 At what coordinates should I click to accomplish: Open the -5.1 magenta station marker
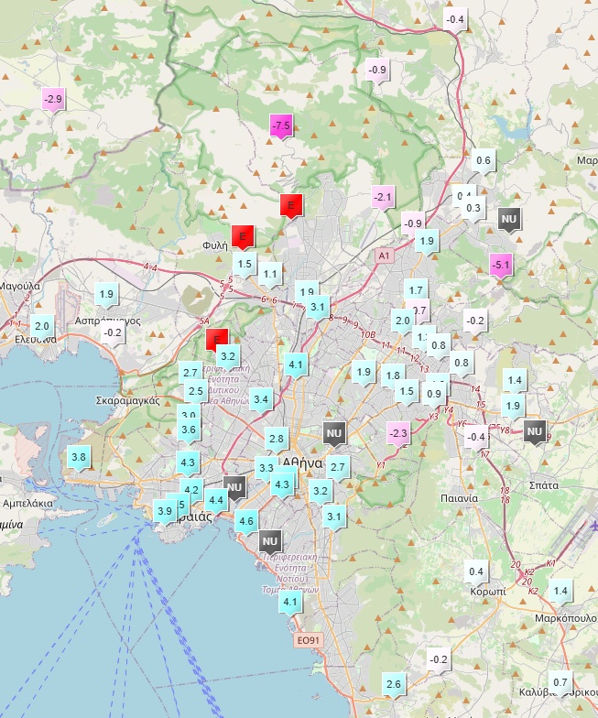tap(500, 266)
